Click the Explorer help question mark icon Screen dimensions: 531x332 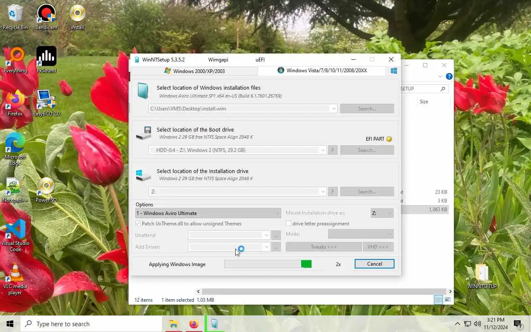(449, 76)
